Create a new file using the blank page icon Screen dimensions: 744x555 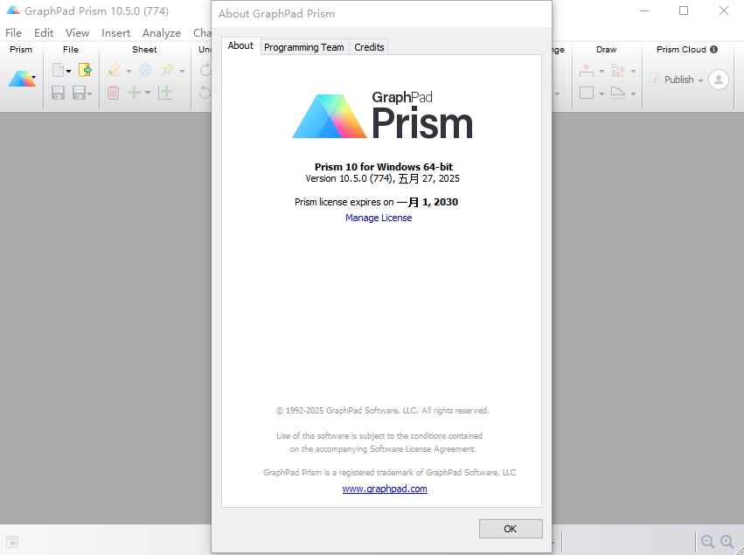(x=58, y=70)
